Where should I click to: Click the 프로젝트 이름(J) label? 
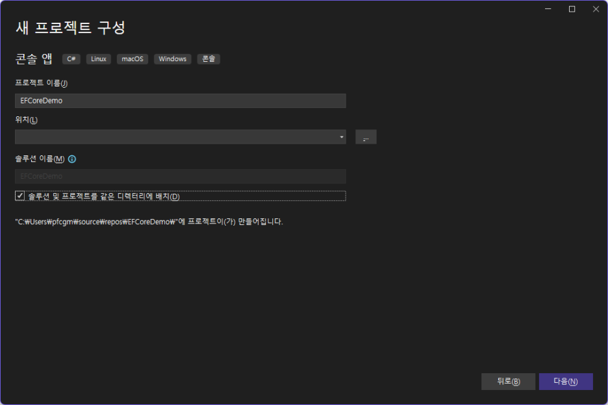(42, 83)
